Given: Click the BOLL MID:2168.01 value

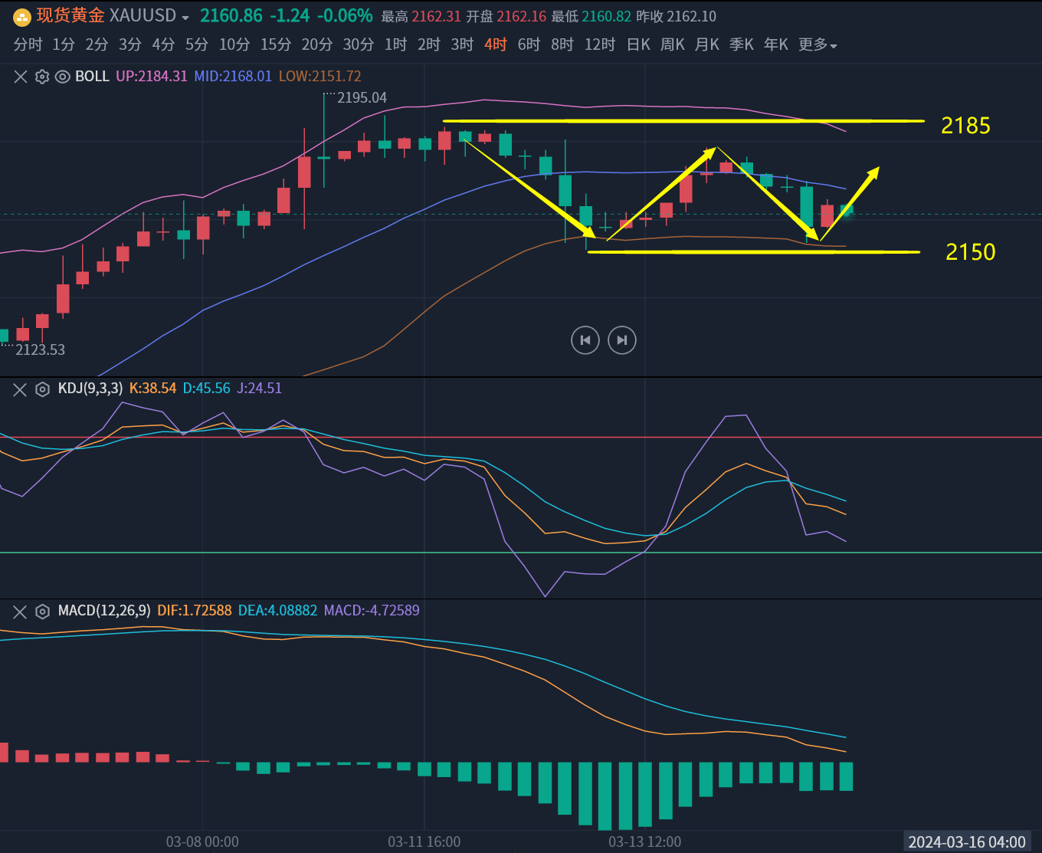Looking at the screenshot, I should pyautogui.click(x=233, y=77).
